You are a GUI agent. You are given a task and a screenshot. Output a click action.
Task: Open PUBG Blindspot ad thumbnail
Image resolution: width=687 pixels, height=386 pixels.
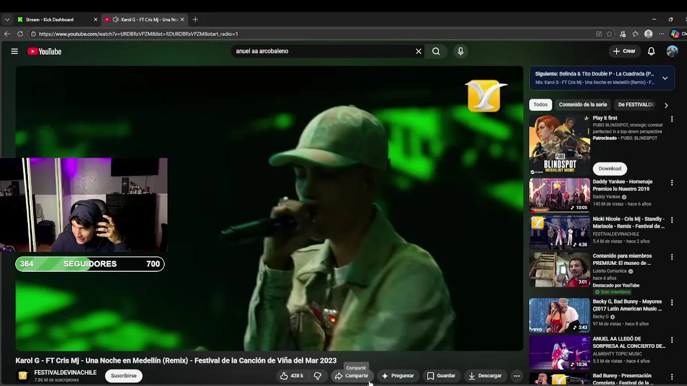[559, 145]
